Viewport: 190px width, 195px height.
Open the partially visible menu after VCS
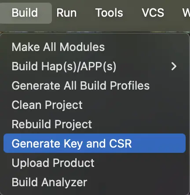[186, 13]
